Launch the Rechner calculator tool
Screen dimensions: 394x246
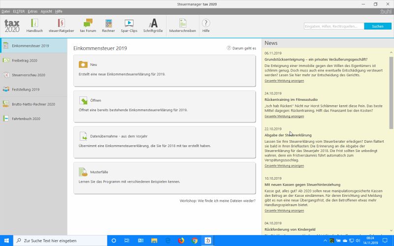pos(108,26)
